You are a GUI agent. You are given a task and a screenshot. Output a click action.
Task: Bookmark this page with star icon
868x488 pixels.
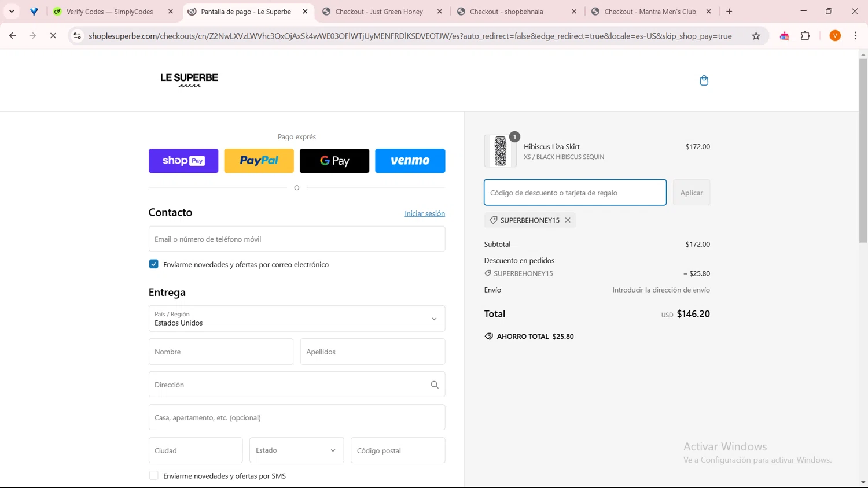(x=756, y=36)
